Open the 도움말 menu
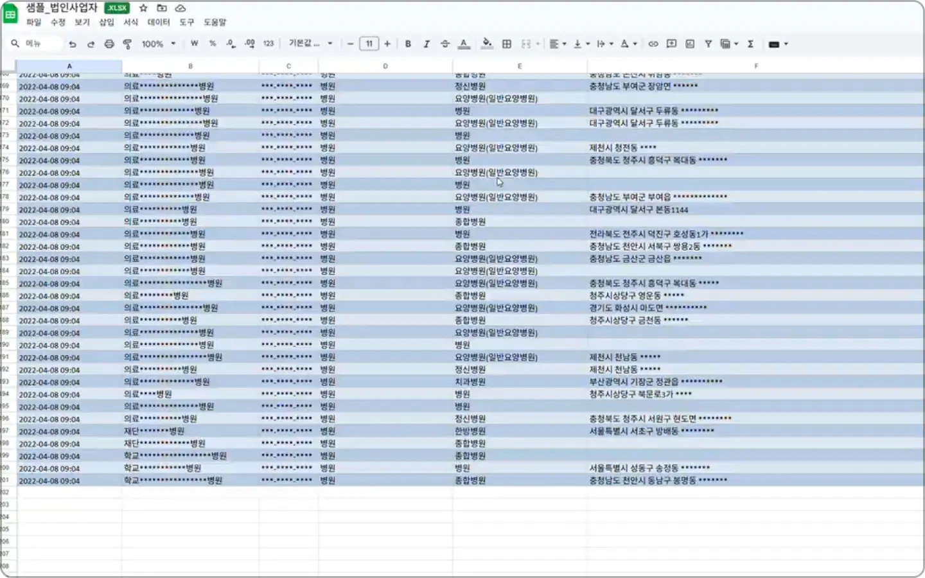Screen dimensions: 925x578 click(215, 22)
